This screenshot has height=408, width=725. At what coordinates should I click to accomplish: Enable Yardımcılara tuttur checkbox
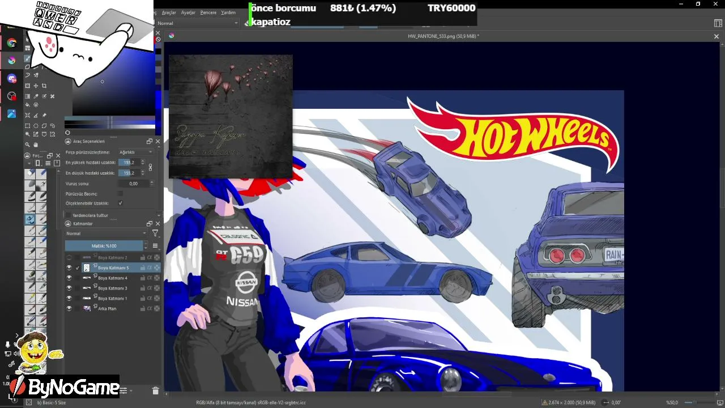click(69, 215)
